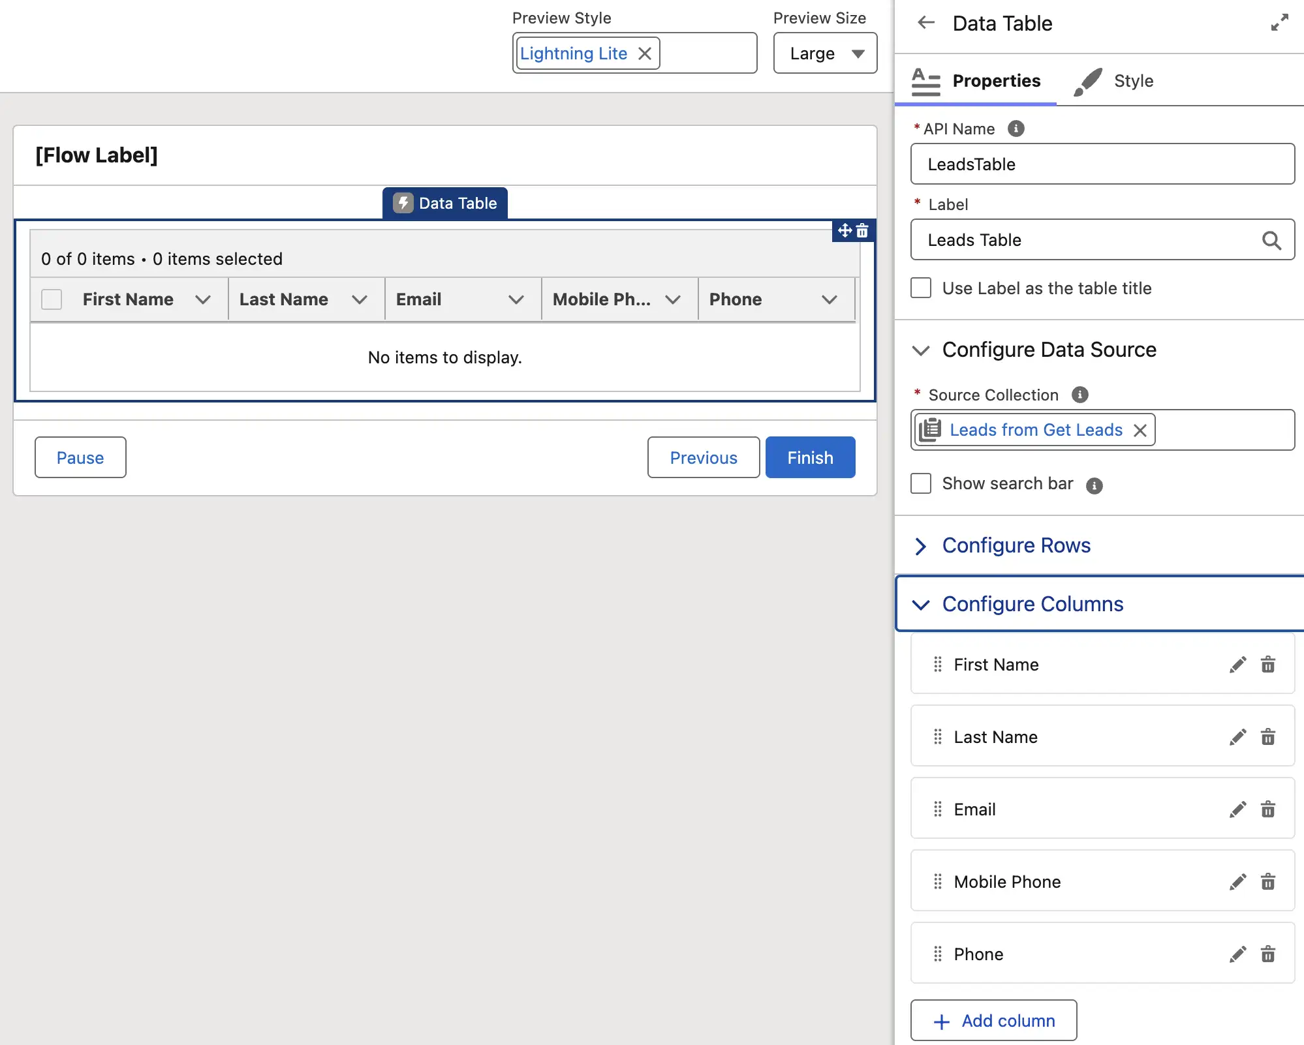Delete the Last Name column with the trash icon
The width and height of the screenshot is (1304, 1045).
click(x=1267, y=737)
